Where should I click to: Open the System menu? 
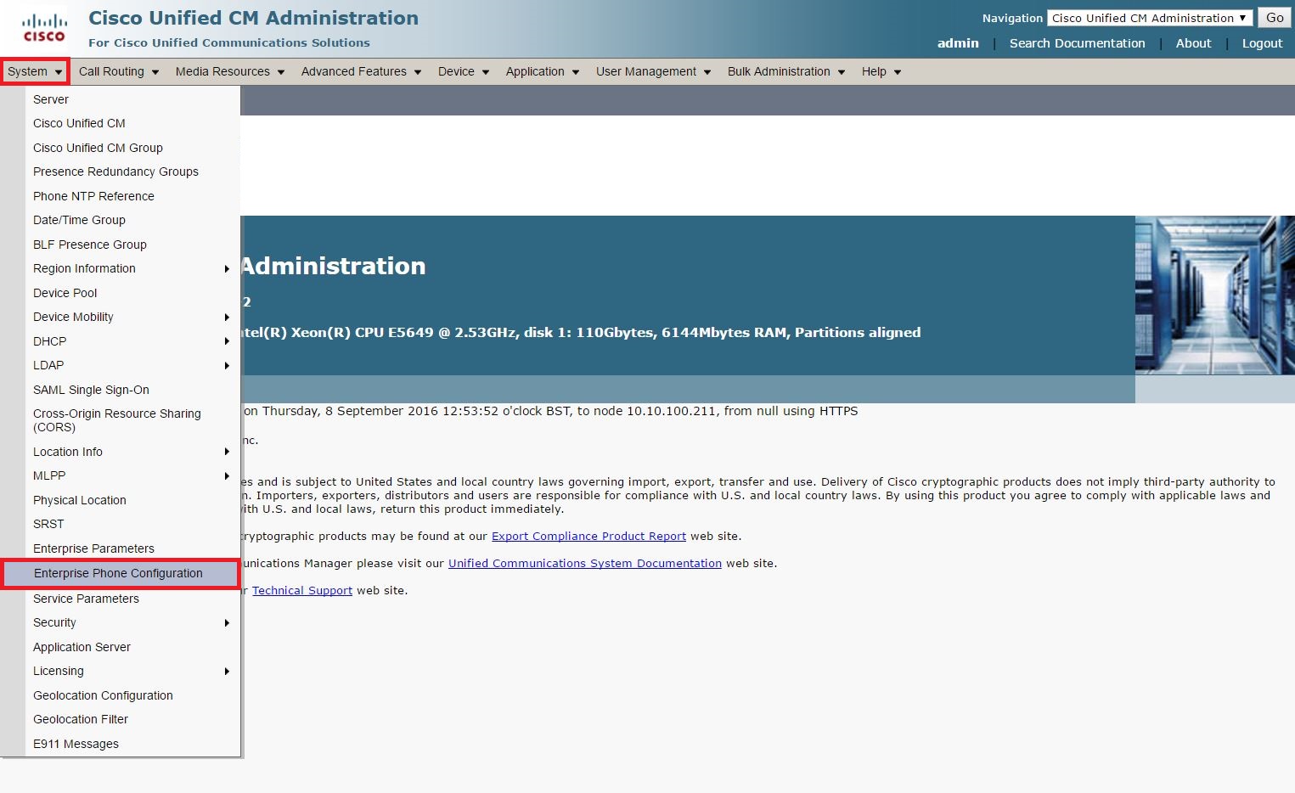pyautogui.click(x=35, y=71)
